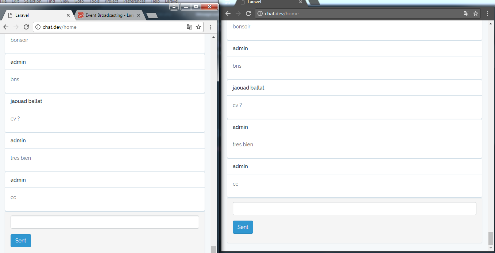Reload page in right Chrome window
Image resolution: width=495 pixels, height=253 pixels.
point(248,13)
